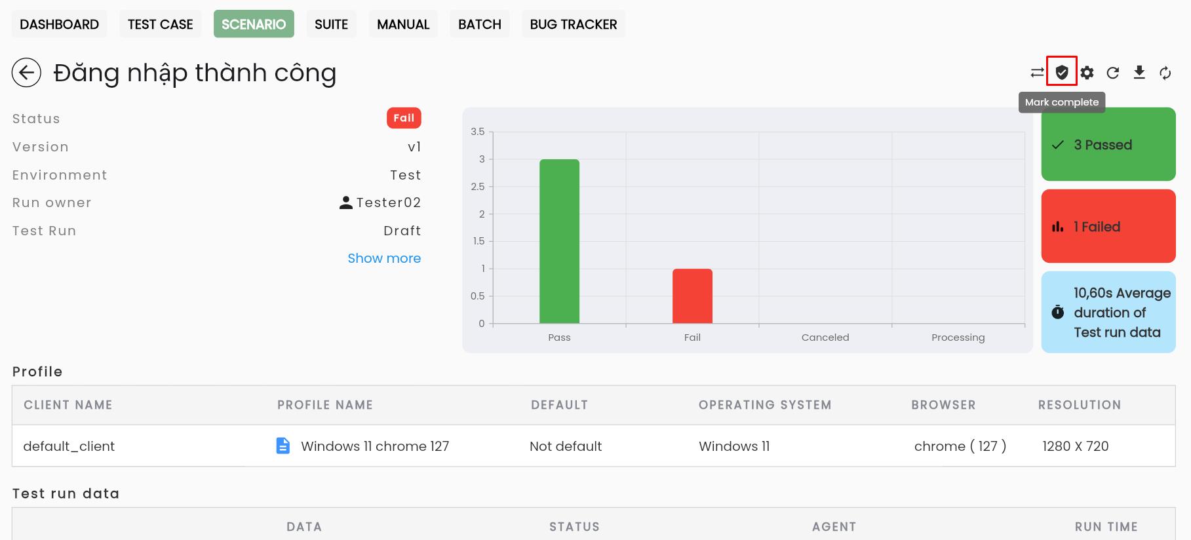Click the PROFILE NAME column header
This screenshot has width=1191, height=540.
(x=325, y=405)
